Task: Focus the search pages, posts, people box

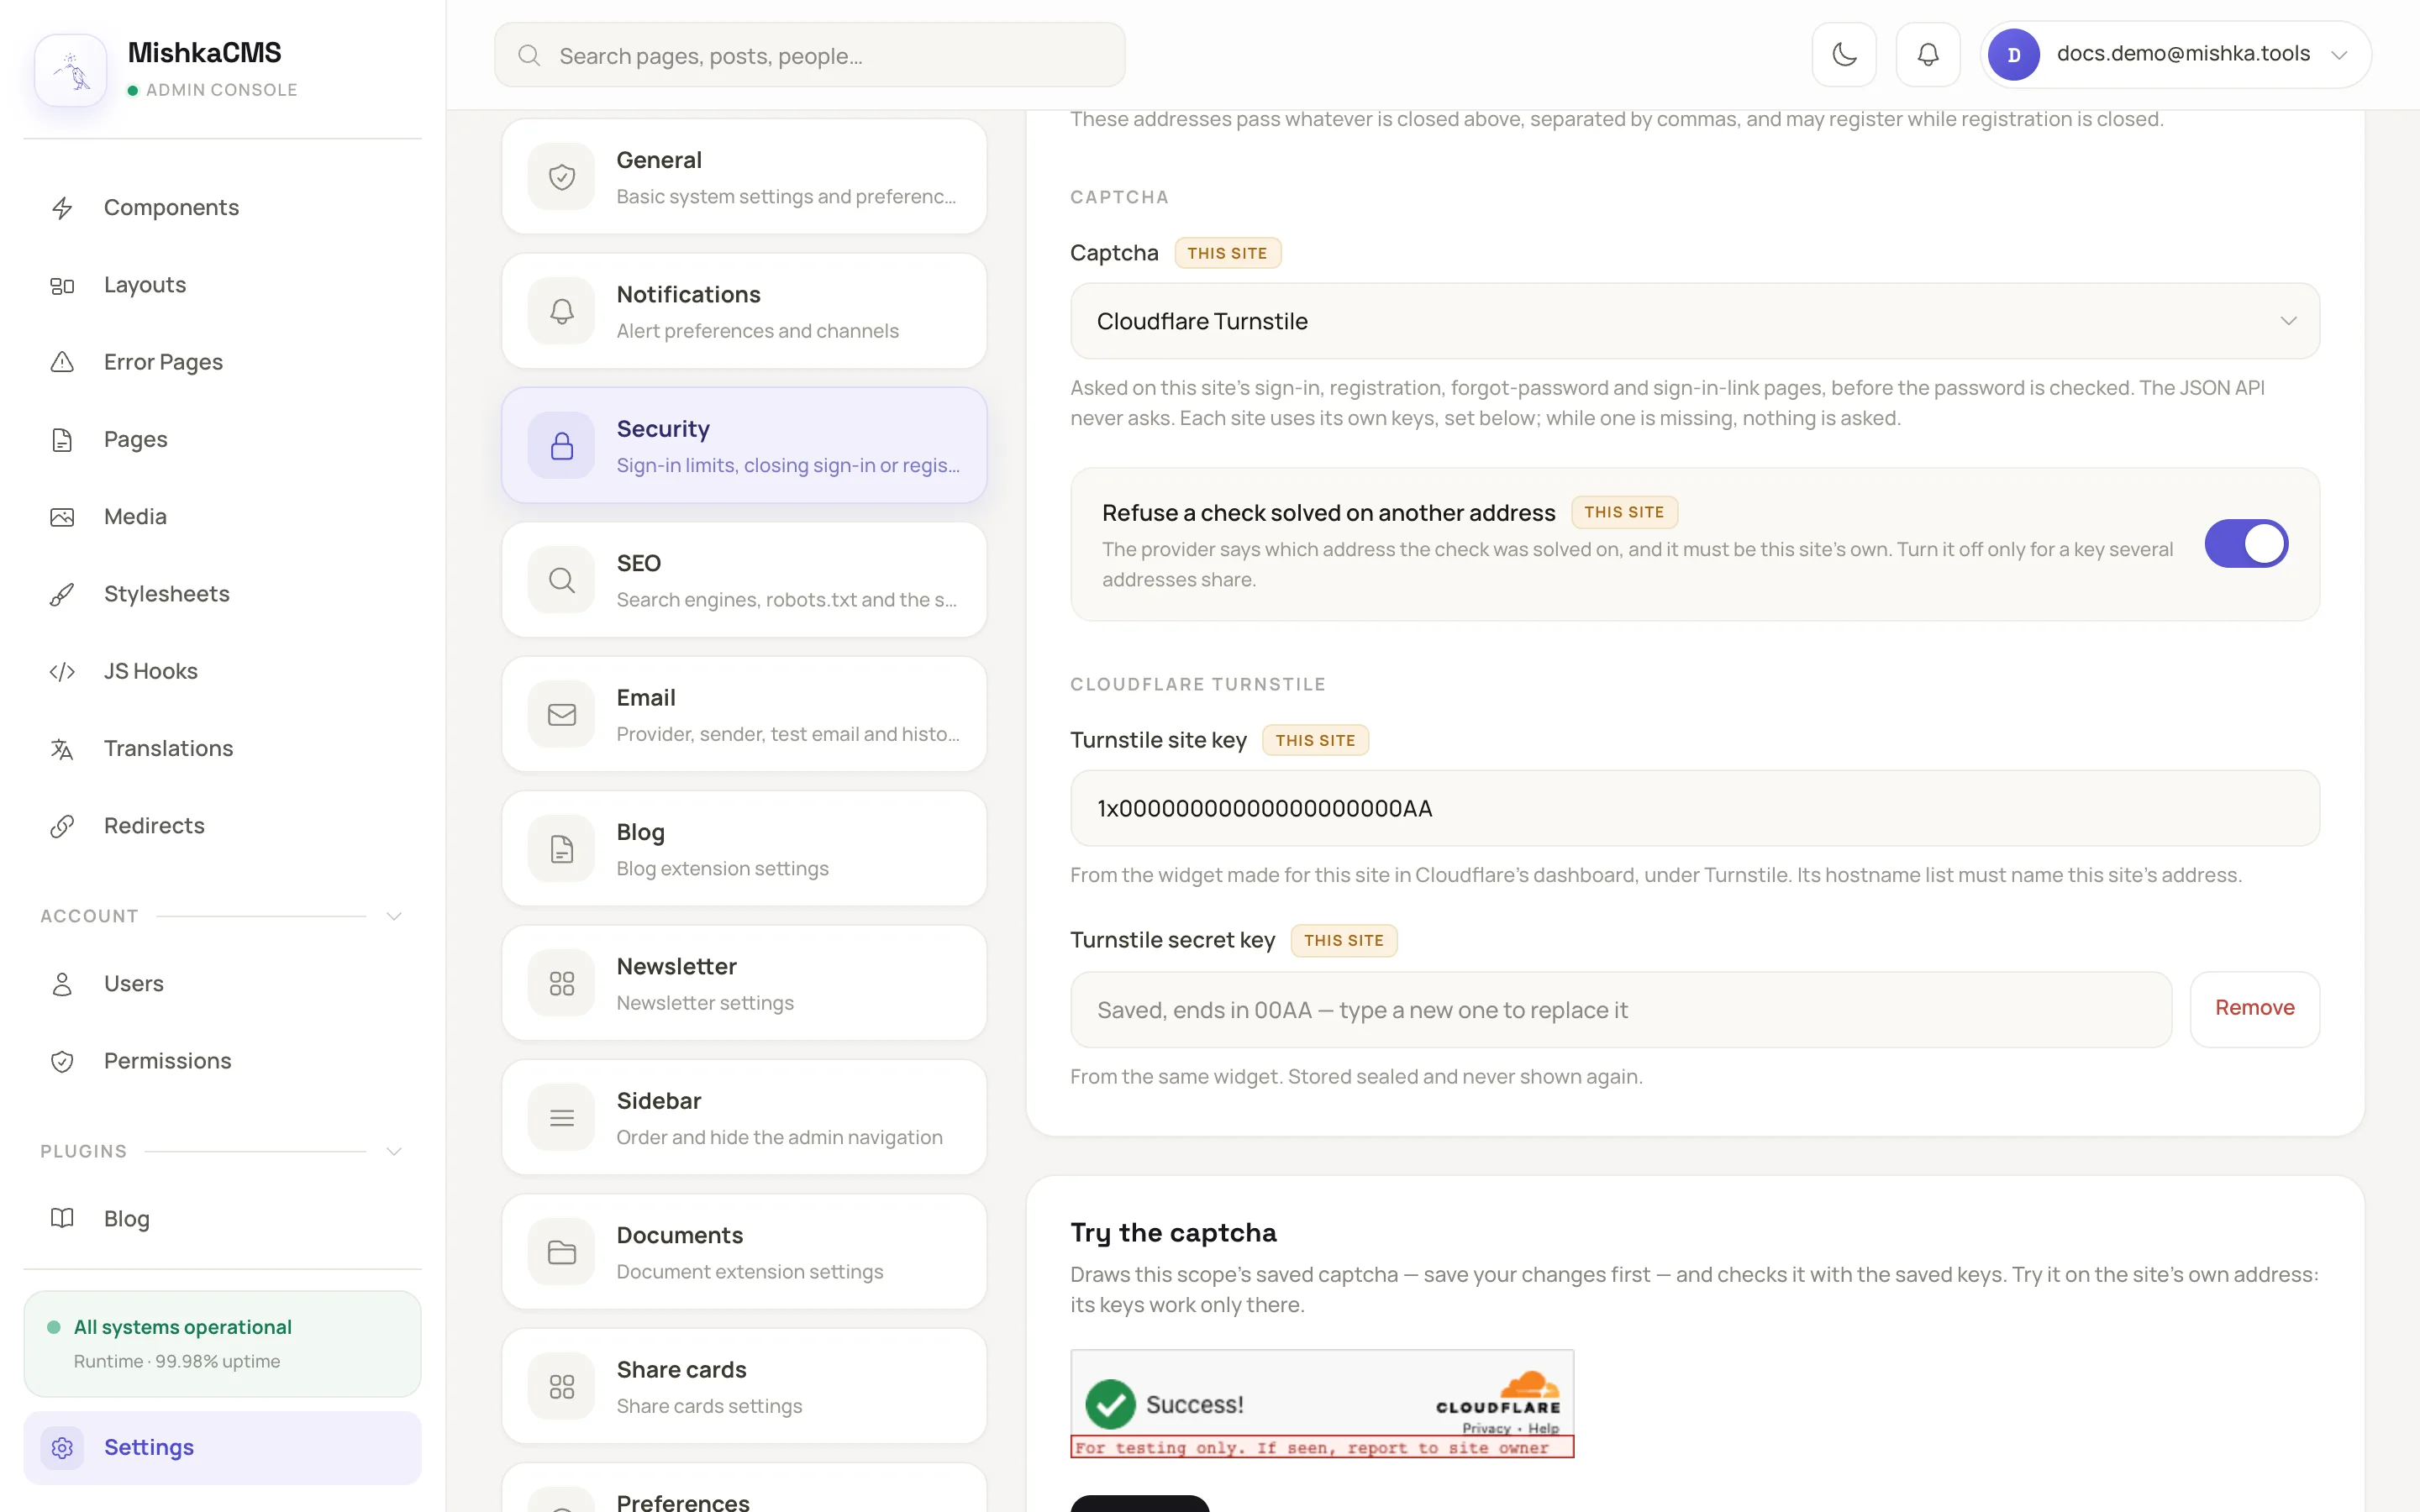Action: (x=809, y=55)
